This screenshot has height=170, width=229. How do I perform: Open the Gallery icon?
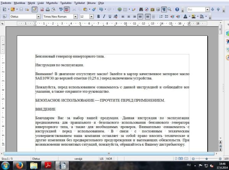tap(152, 10)
